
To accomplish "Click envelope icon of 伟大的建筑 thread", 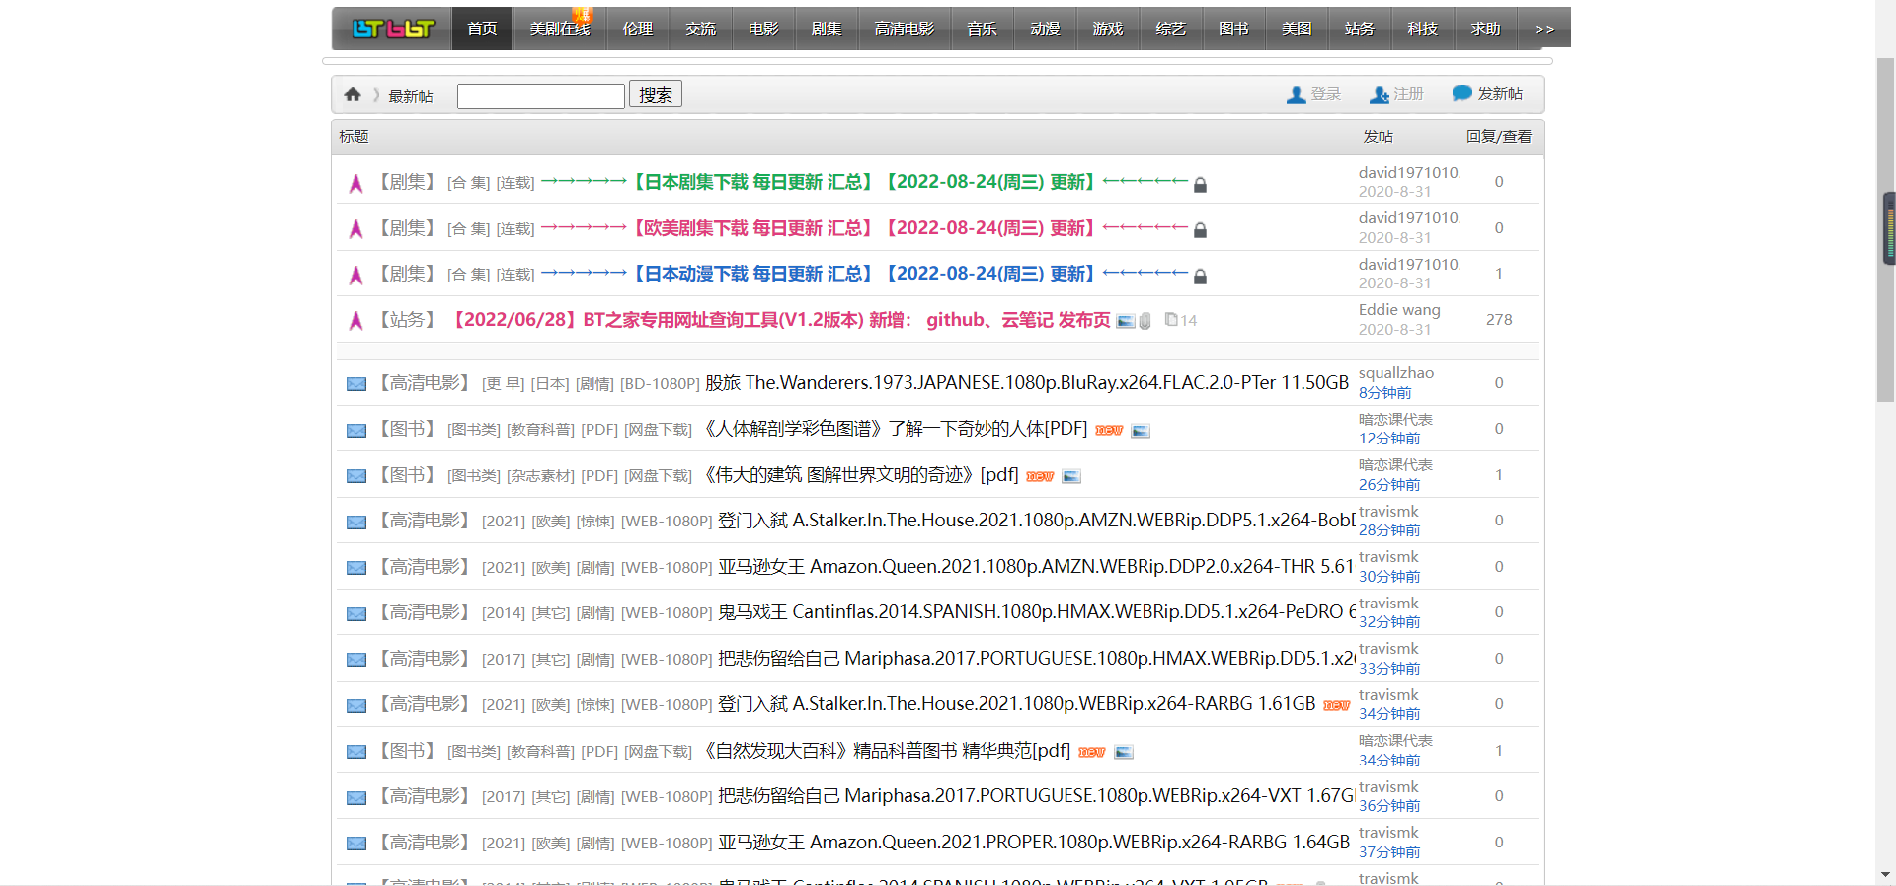I will [x=356, y=476].
